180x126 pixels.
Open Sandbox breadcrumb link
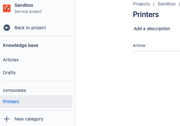click(x=166, y=4)
